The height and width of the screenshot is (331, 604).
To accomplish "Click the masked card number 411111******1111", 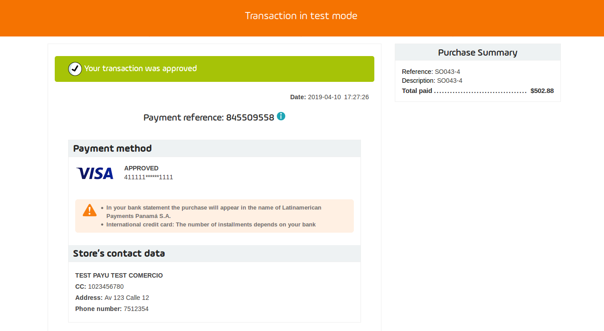I will (148, 177).
